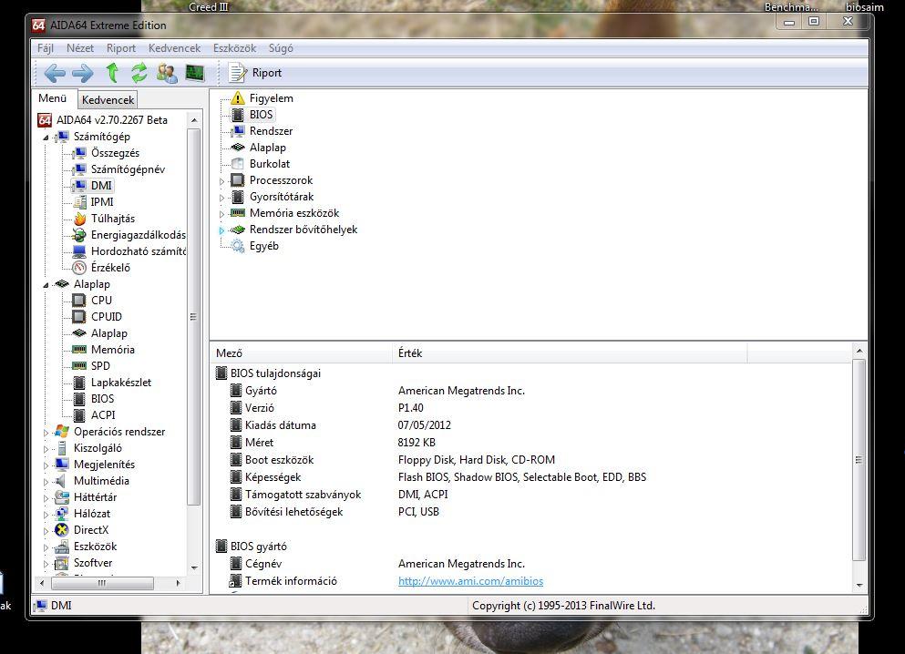Viewport: 905px width, 654px height.
Task: Sort by the Mező column header
Action: point(303,353)
